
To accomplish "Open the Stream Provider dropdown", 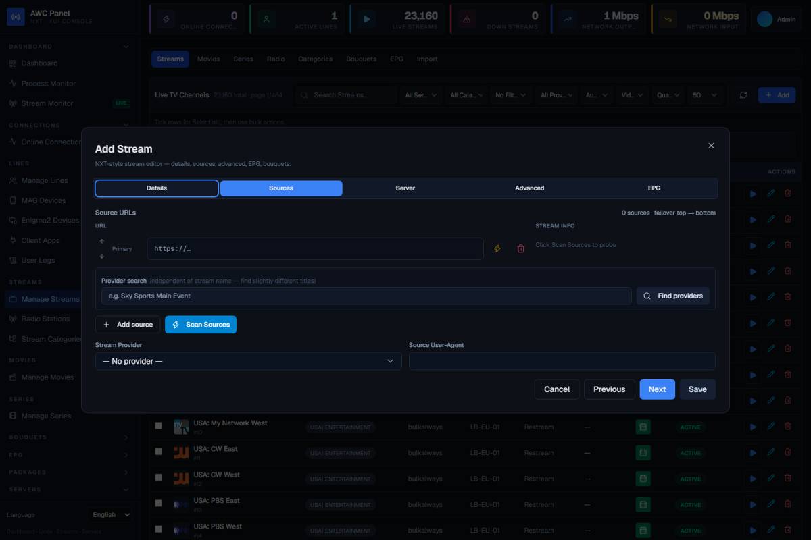I will point(248,361).
